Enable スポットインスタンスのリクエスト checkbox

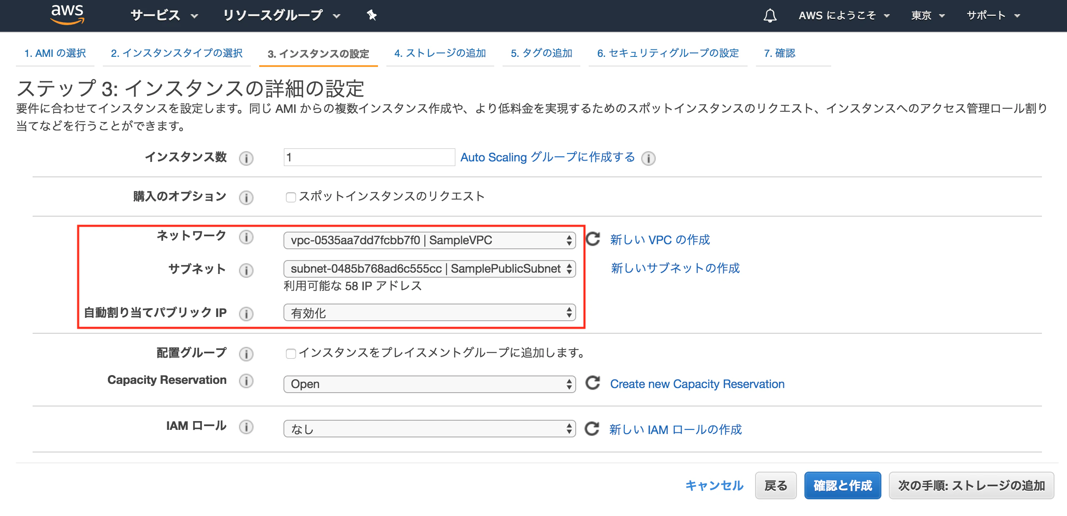pos(291,197)
